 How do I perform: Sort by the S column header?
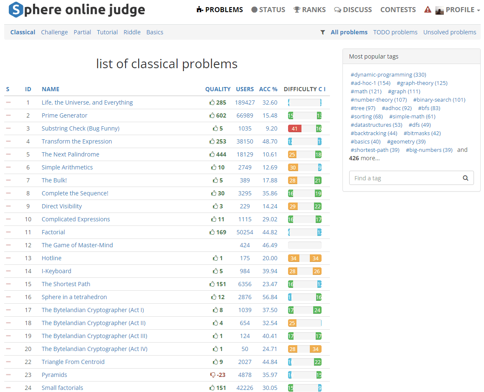tap(8, 89)
